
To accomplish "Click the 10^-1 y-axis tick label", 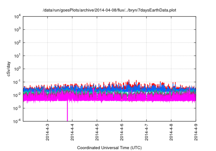I will [17, 82].
